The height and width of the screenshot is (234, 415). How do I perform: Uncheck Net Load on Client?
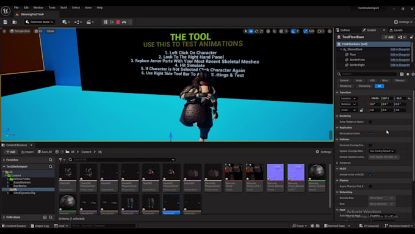coord(370,134)
